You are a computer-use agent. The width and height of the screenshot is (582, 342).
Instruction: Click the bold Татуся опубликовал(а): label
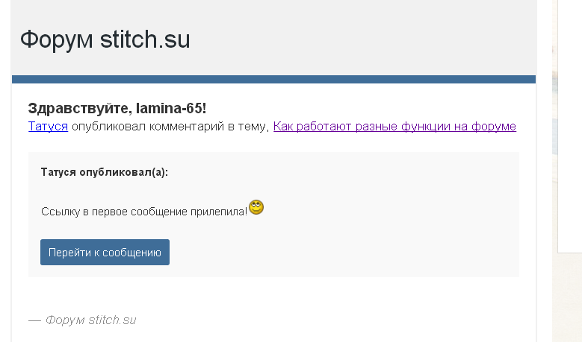pos(105,172)
